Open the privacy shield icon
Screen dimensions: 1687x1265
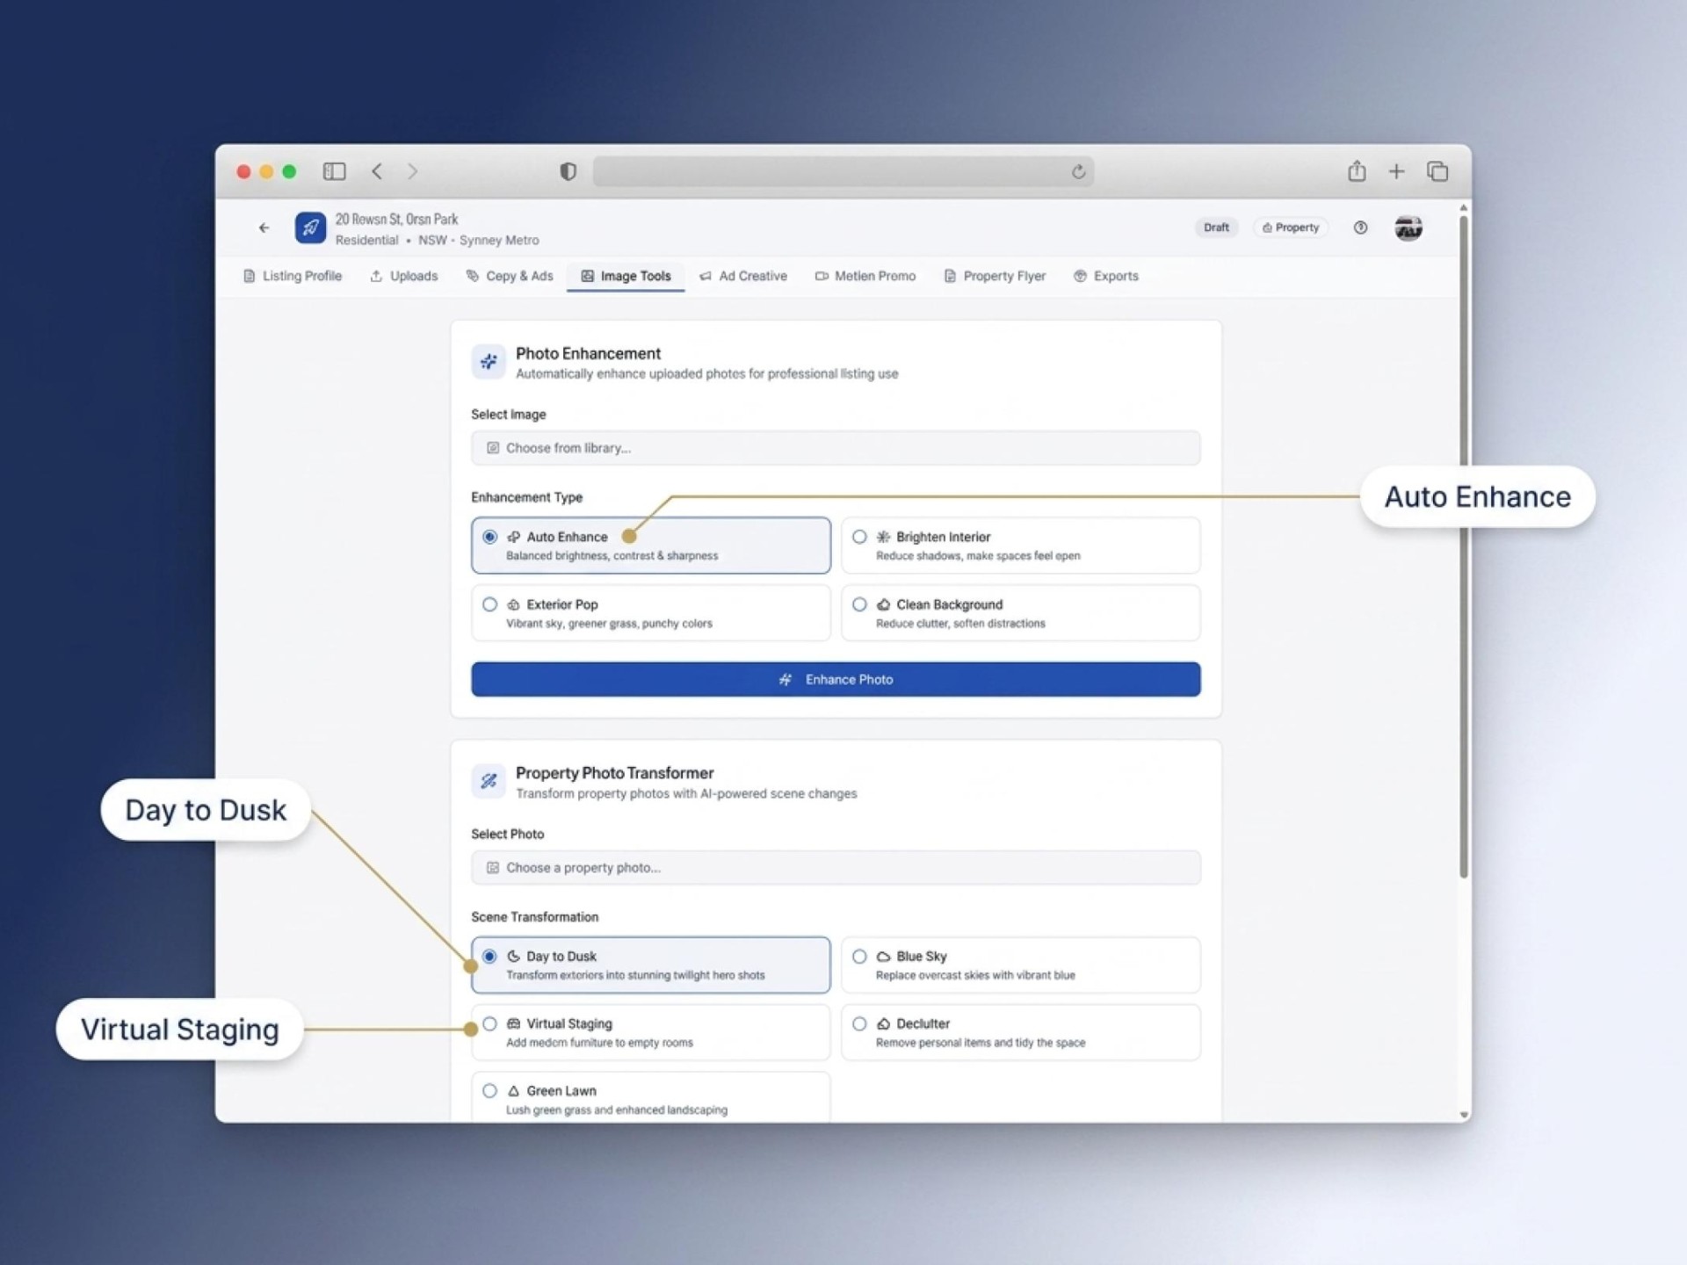(568, 171)
